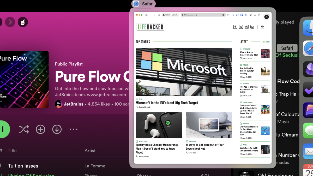313x176 pixels.
Task: Go back in Safari
Action: click(154, 15)
